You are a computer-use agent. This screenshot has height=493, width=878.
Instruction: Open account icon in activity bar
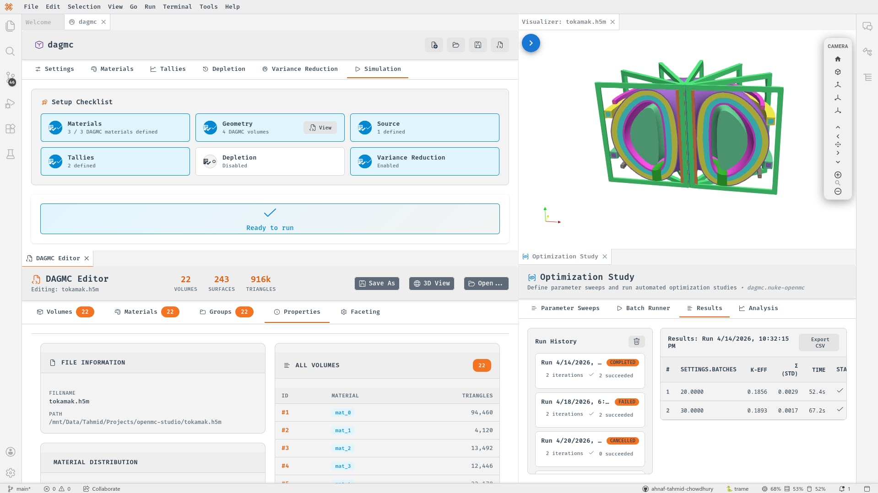(11, 452)
